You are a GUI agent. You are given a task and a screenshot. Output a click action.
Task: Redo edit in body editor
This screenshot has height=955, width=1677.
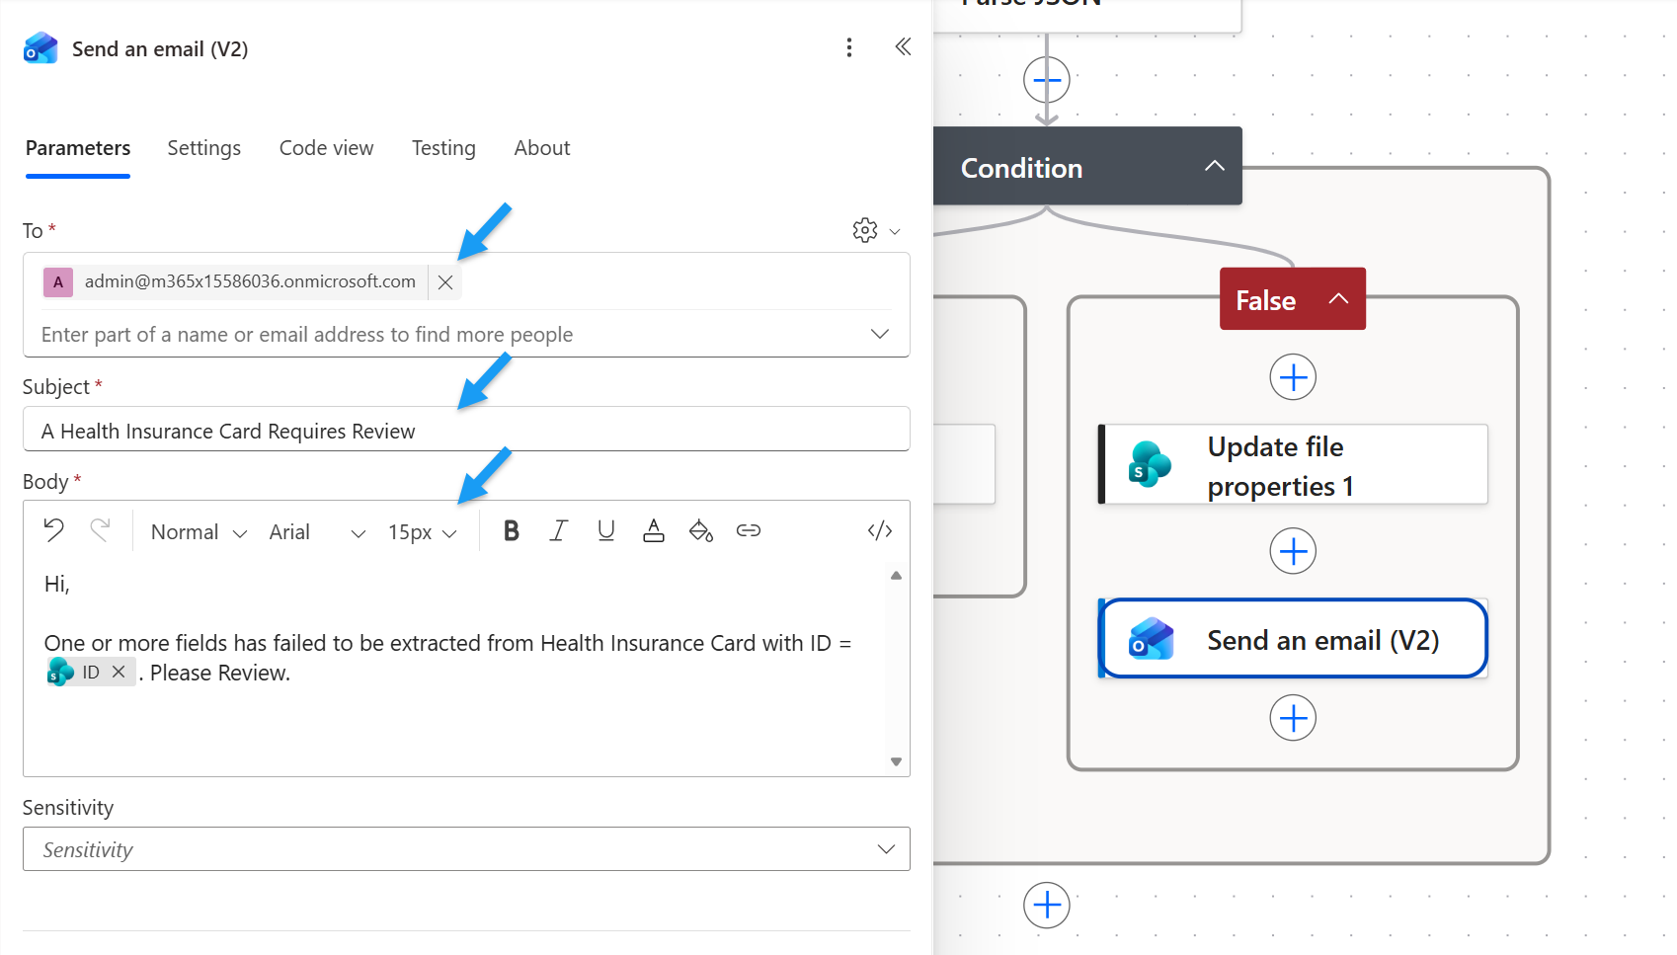click(100, 530)
